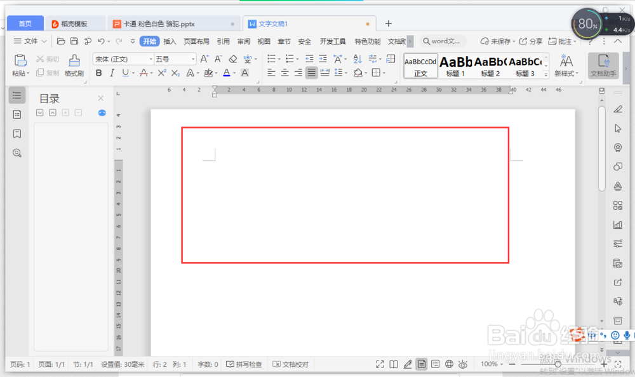The image size is (635, 377).
Task: Click the search box word文...
Action: click(x=442, y=41)
